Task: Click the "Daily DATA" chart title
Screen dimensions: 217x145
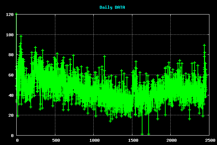Action: point(112,7)
